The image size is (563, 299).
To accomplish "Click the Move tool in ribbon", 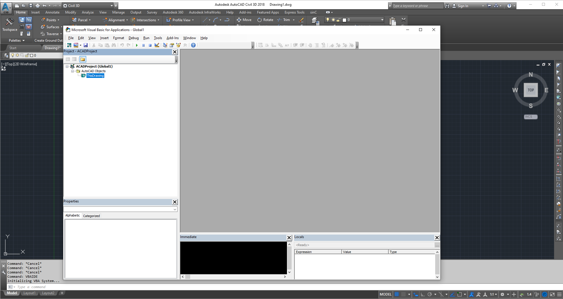I will coord(244,20).
